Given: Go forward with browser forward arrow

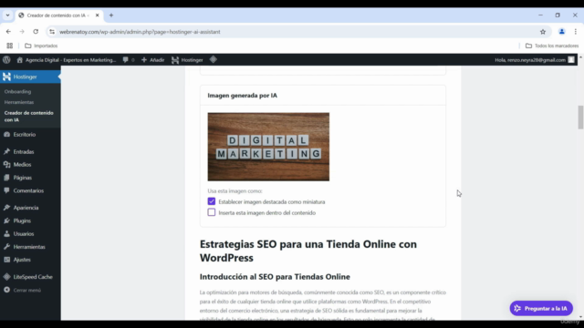Looking at the screenshot, I should click(22, 32).
